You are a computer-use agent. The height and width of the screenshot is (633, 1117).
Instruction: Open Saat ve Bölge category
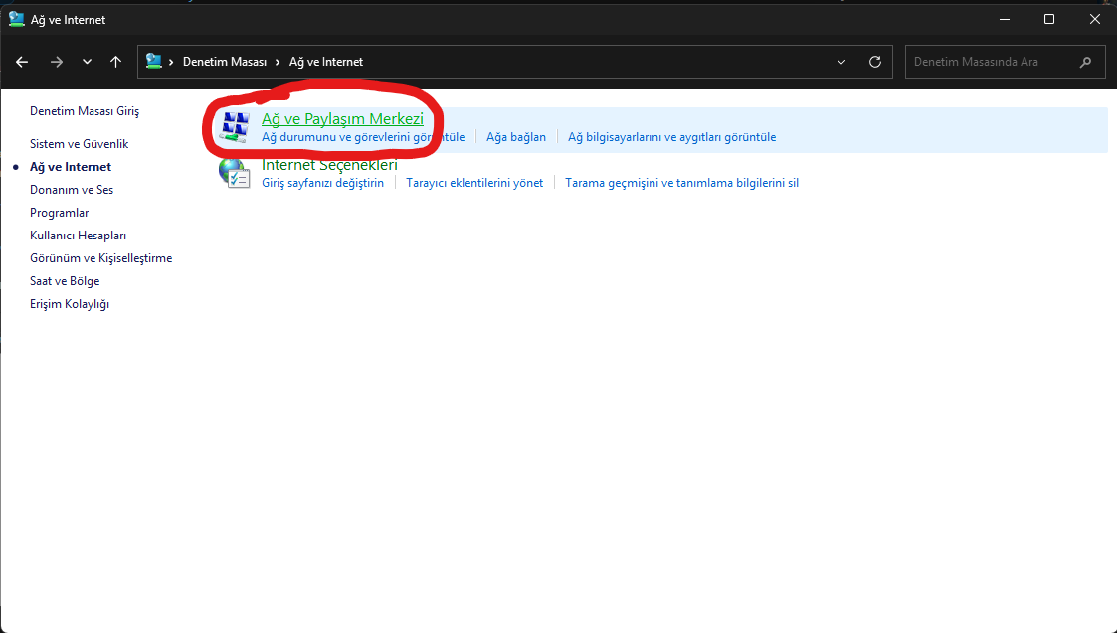tap(65, 280)
